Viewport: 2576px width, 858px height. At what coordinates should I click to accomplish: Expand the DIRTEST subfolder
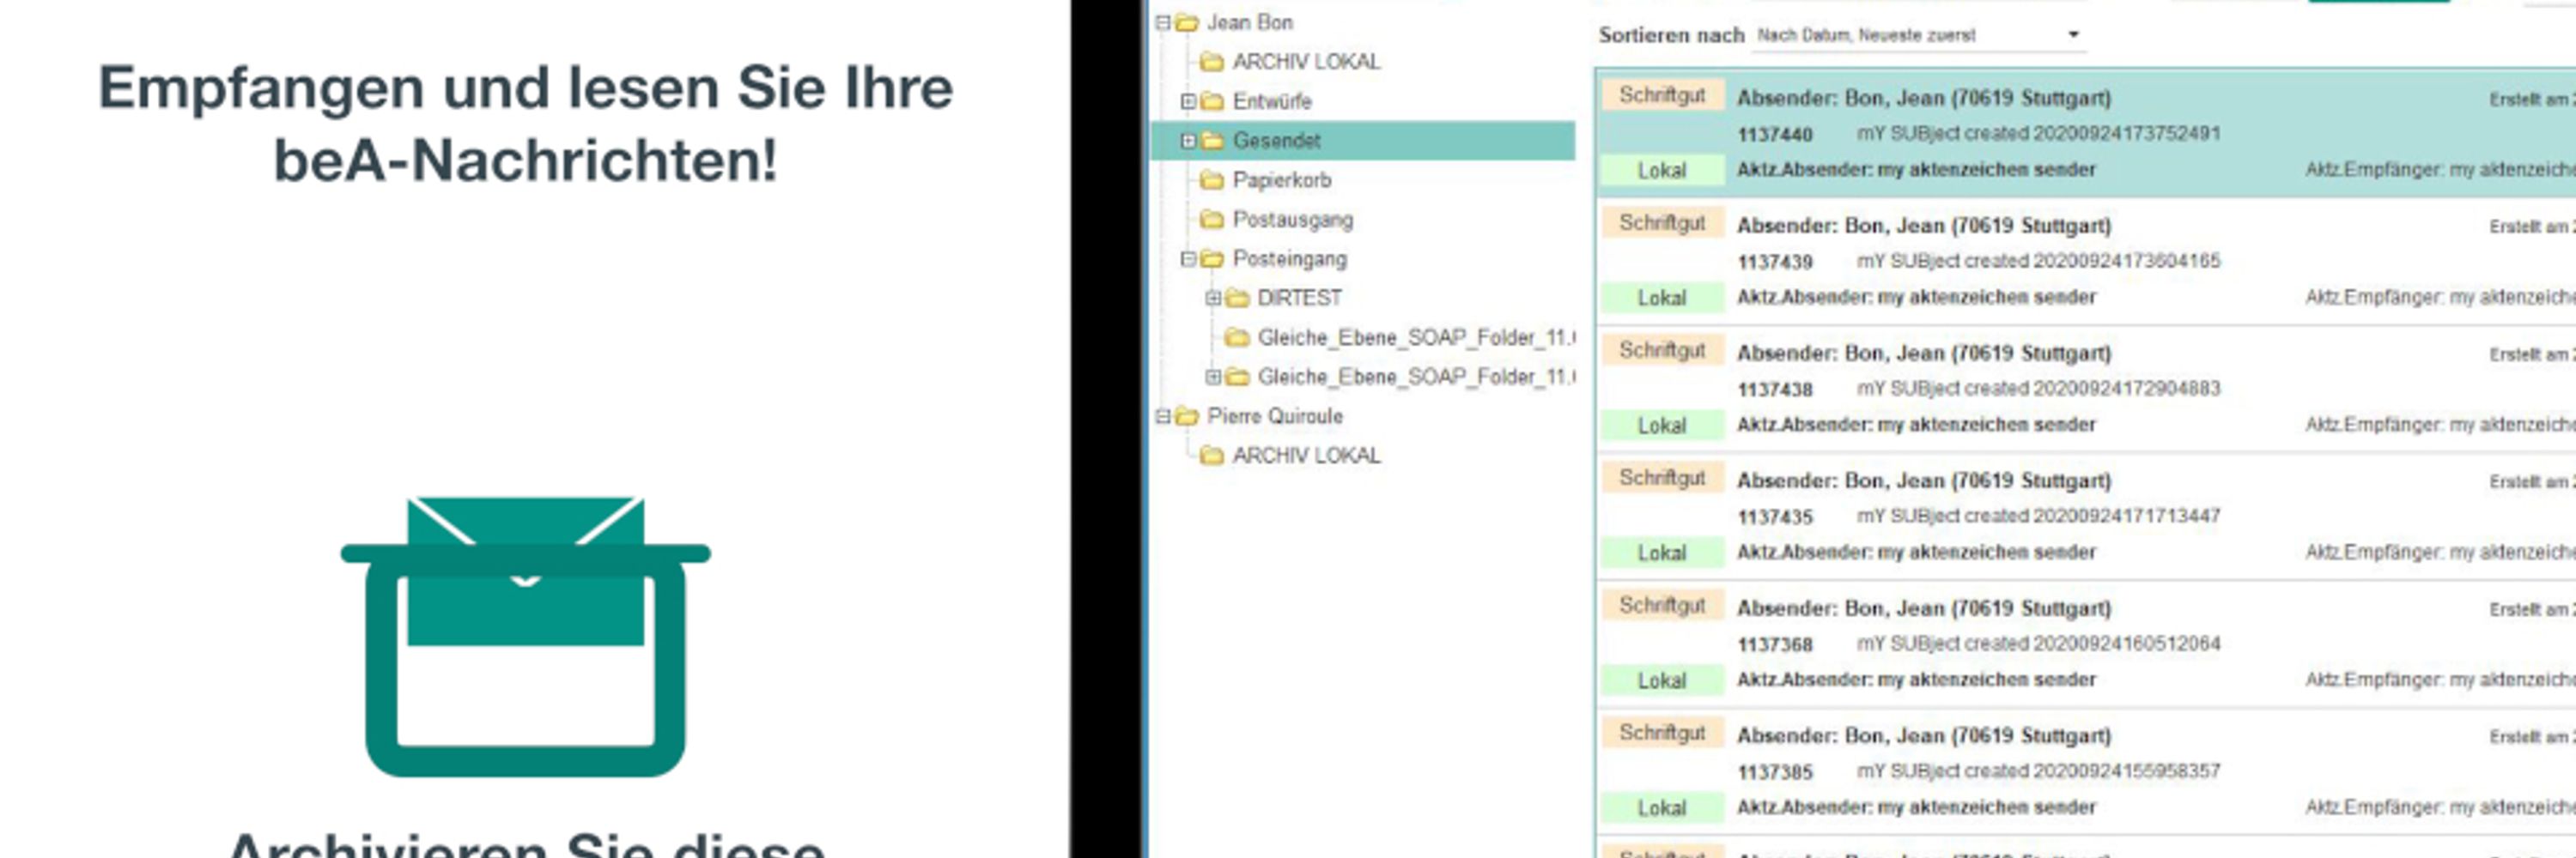pos(1212,298)
